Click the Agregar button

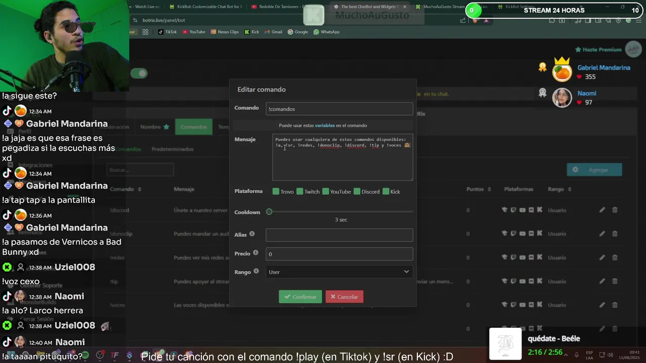(594, 170)
